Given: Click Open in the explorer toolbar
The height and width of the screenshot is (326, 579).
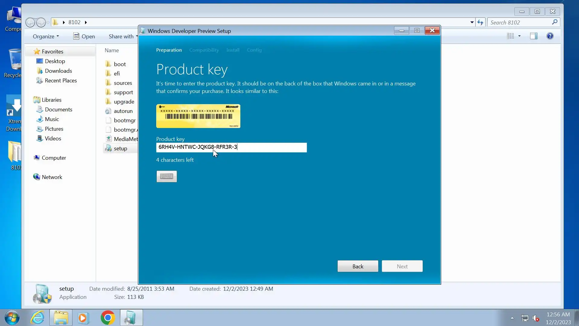Looking at the screenshot, I should tap(84, 36).
